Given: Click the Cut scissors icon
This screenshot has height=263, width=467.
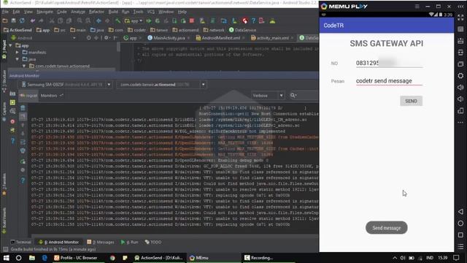Looking at the screenshot, I should (52, 21).
